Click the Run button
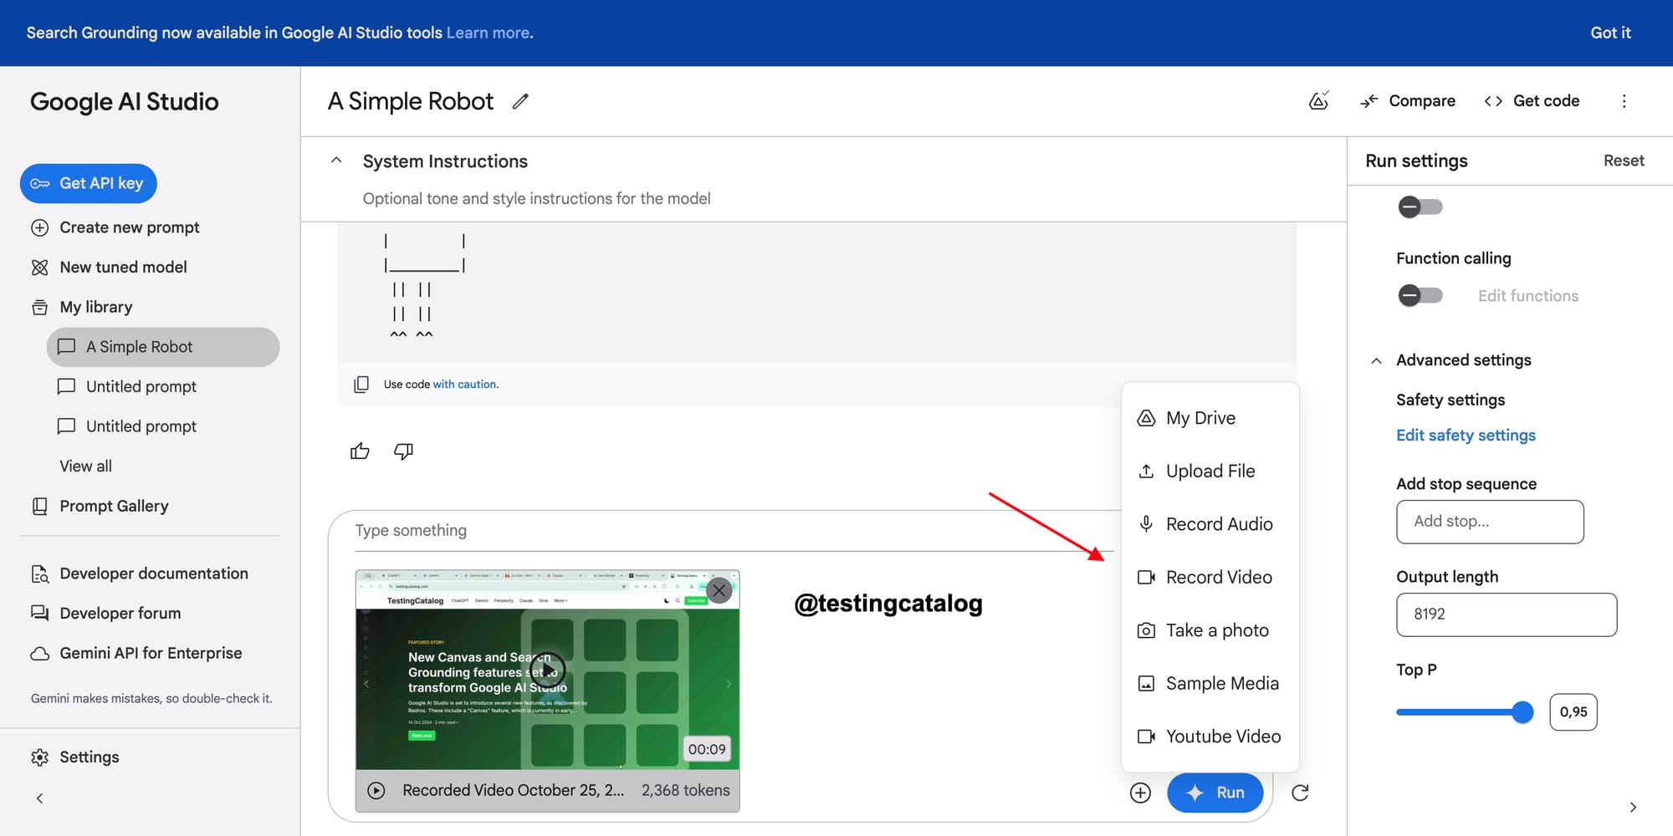The width and height of the screenshot is (1673, 836). [x=1215, y=793]
